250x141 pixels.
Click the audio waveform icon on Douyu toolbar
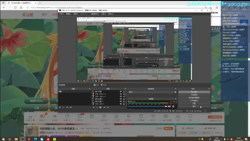click(x=55, y=116)
